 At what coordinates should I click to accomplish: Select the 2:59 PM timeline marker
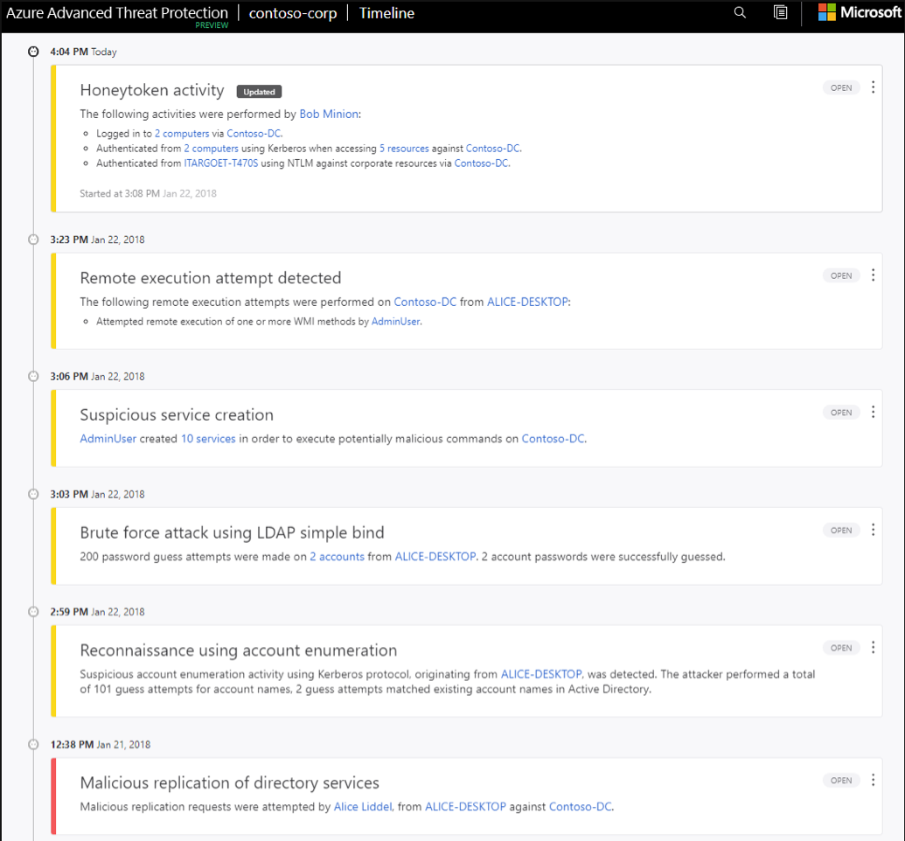(33, 612)
